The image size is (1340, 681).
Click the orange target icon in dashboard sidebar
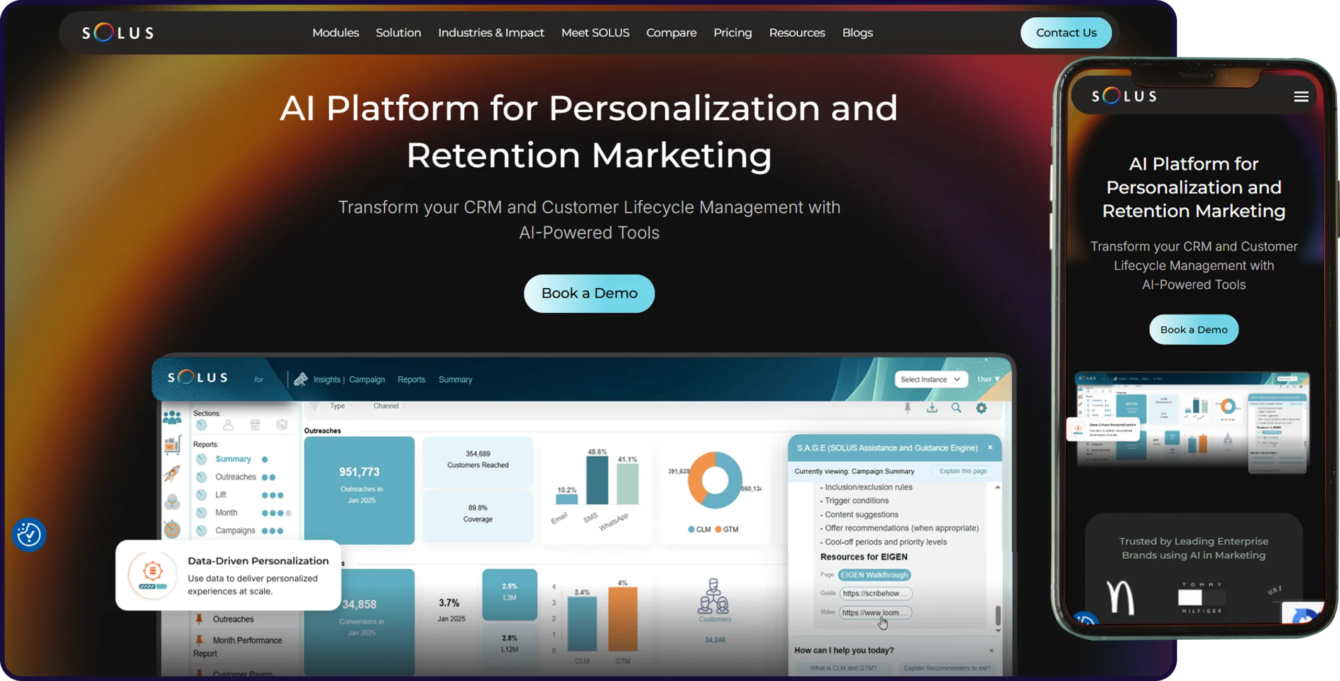(x=172, y=529)
